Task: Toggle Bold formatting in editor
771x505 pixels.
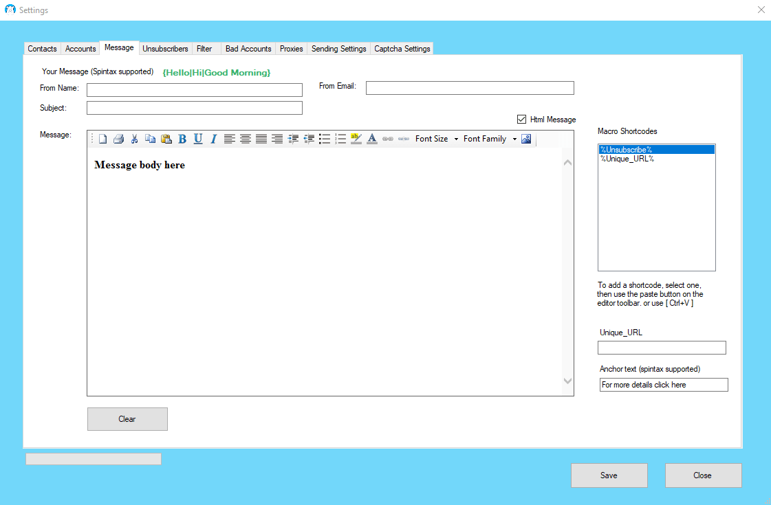Action: (182, 139)
